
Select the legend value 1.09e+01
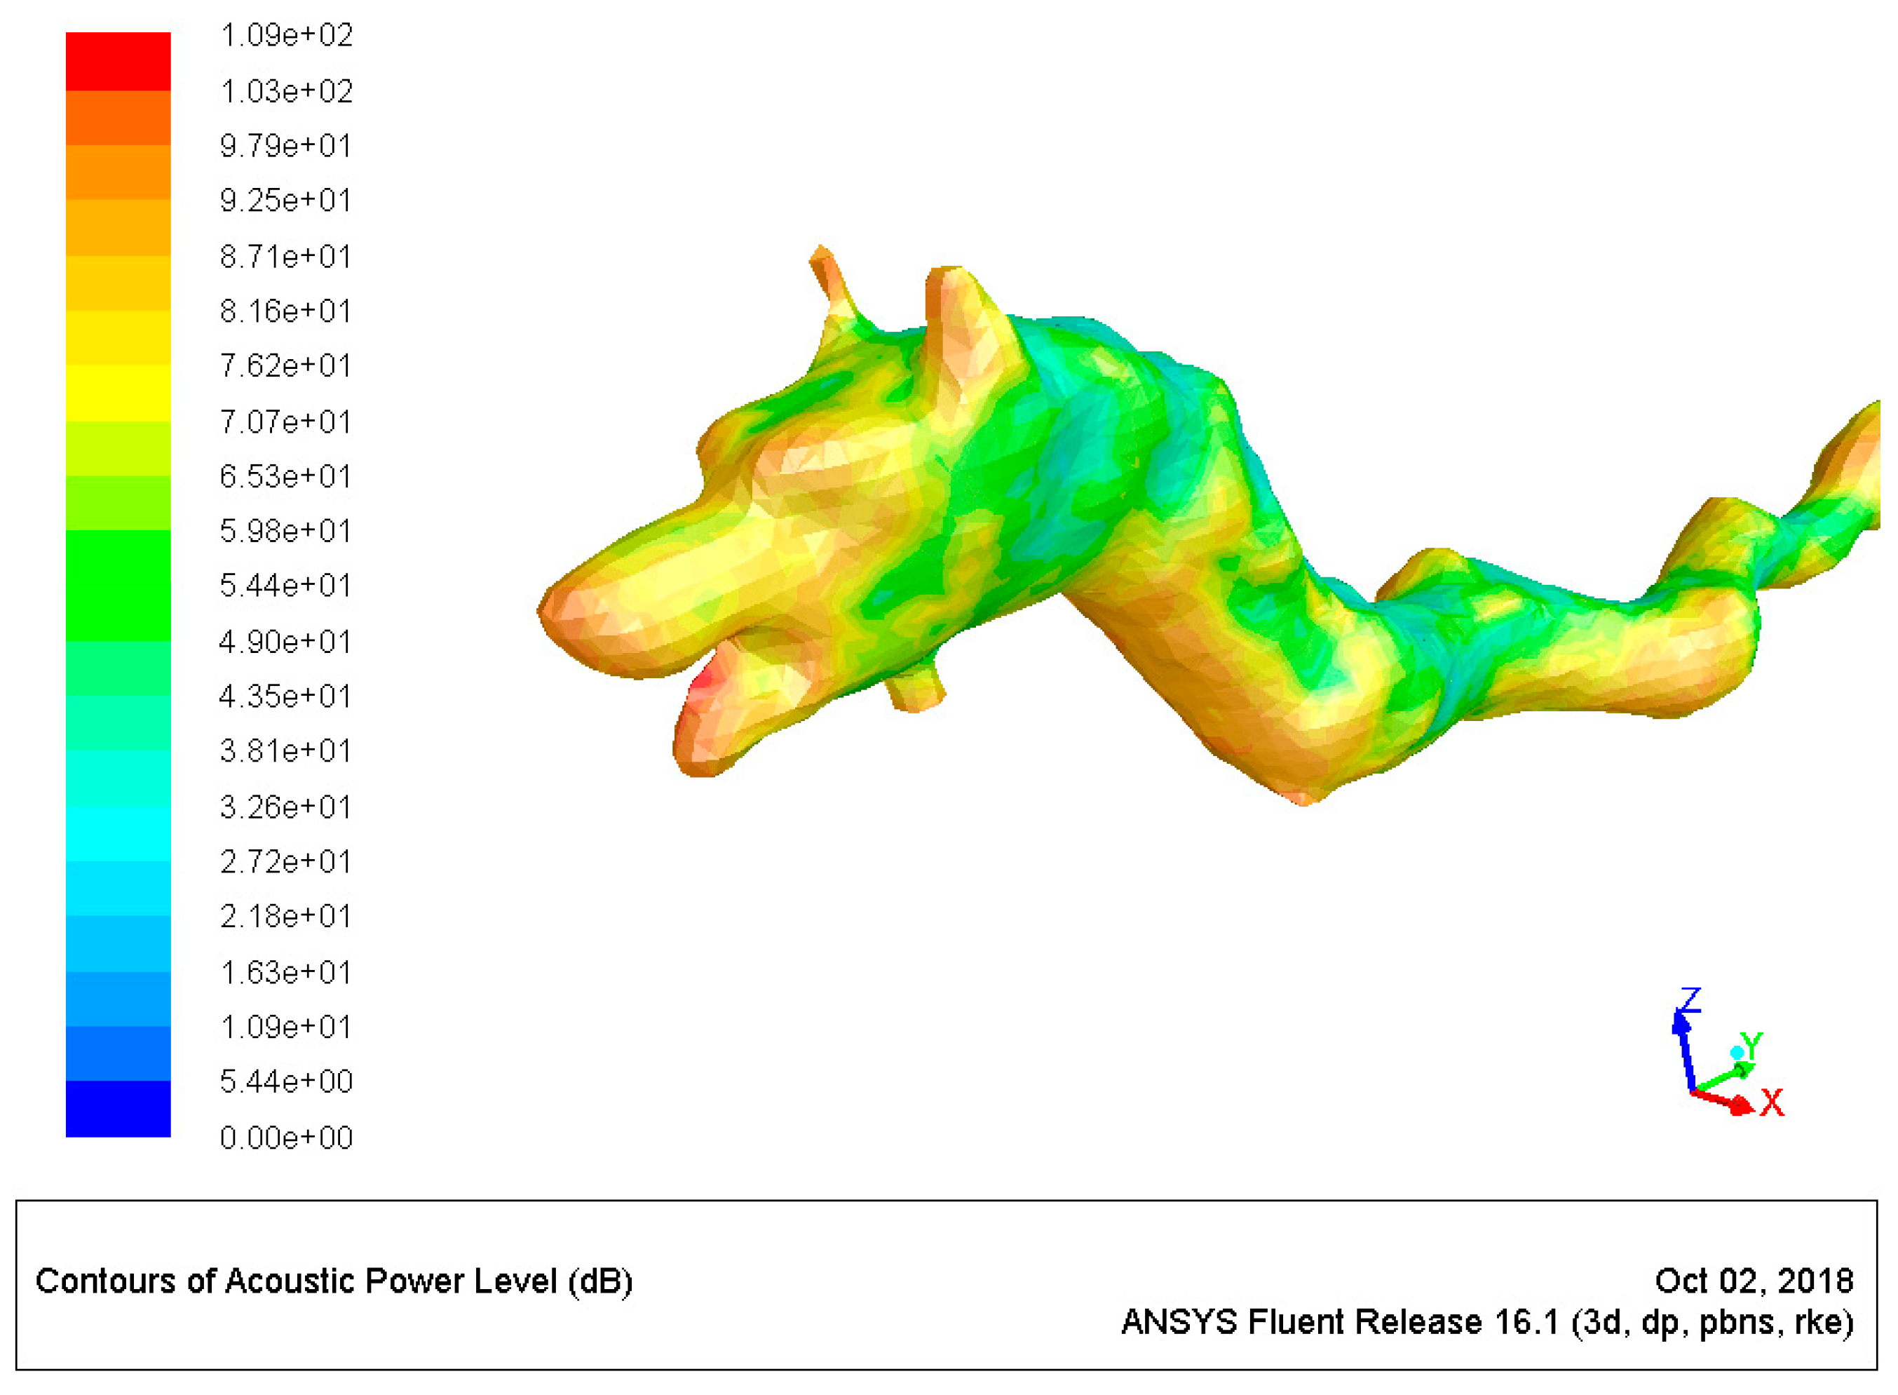click(285, 1027)
